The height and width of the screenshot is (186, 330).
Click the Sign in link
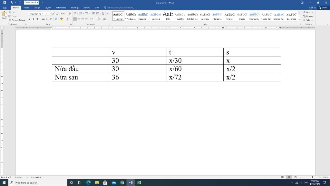click(312, 8)
